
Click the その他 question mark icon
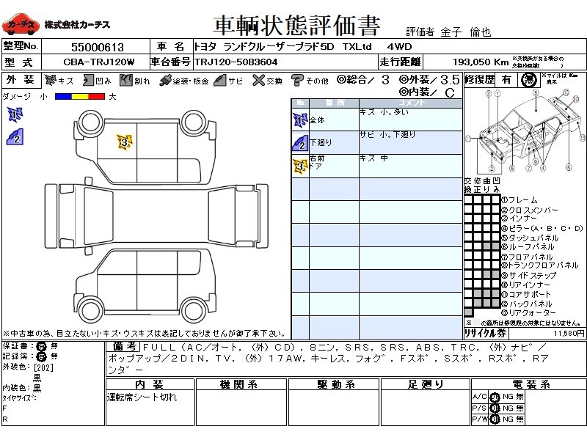(x=297, y=80)
